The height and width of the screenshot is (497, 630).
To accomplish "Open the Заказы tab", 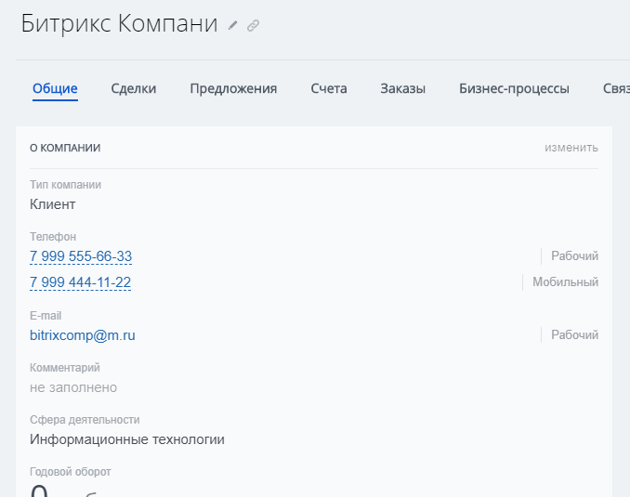I will (x=402, y=89).
